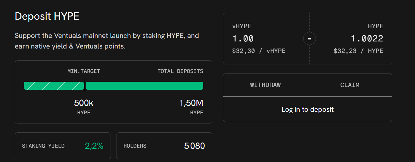
Task: Click the solid green total deposits bar
Action: (x=144, y=86)
